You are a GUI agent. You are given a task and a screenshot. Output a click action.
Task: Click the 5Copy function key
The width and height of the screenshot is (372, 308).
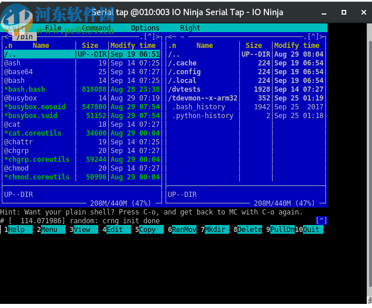coord(149,230)
